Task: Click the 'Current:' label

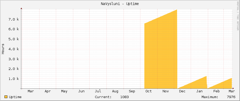Action: [x=103, y=97]
